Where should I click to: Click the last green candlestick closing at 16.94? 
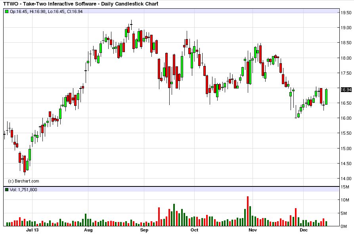[x=326, y=97]
